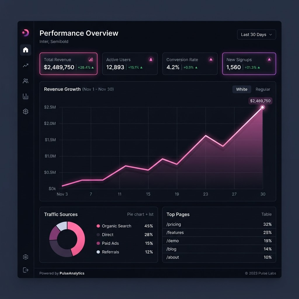Open the Conversion Rate card
This screenshot has height=299, width=299.
(190, 64)
